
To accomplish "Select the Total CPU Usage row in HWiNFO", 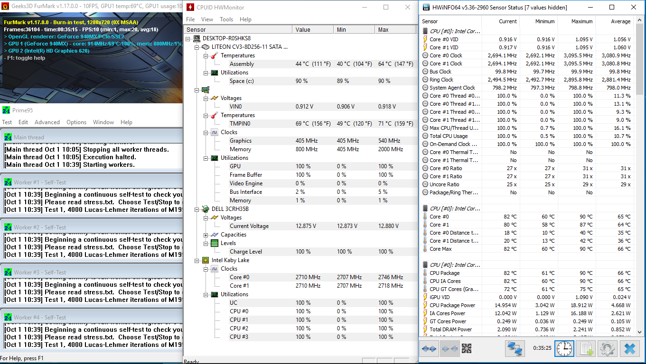I will point(527,136).
